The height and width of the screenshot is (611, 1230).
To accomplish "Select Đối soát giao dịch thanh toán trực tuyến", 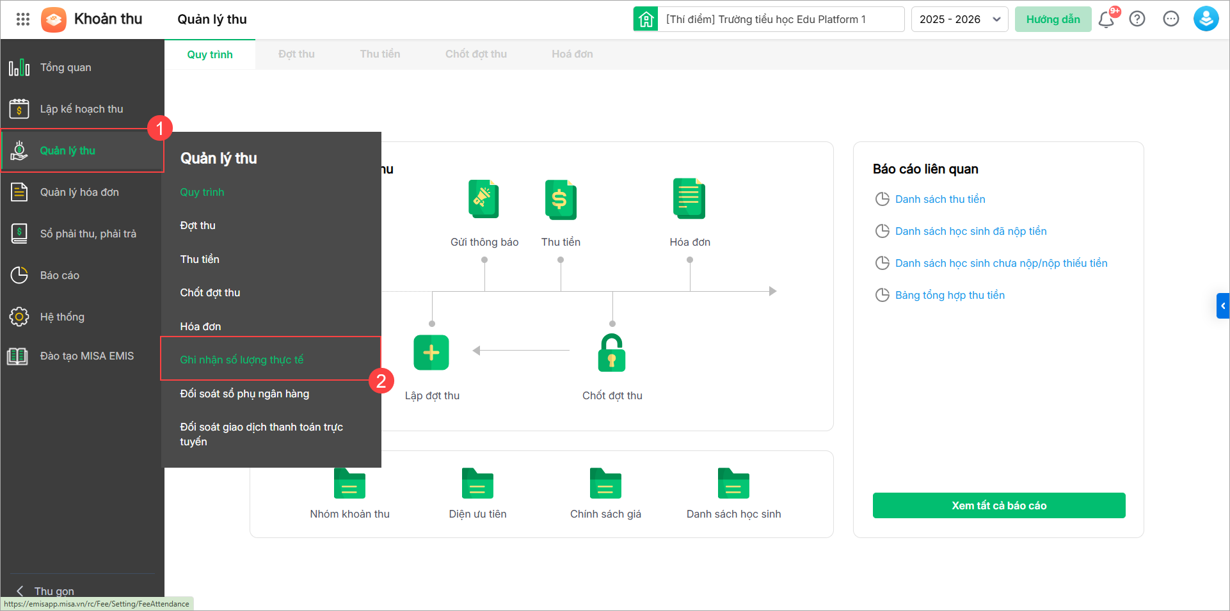I will [x=262, y=434].
